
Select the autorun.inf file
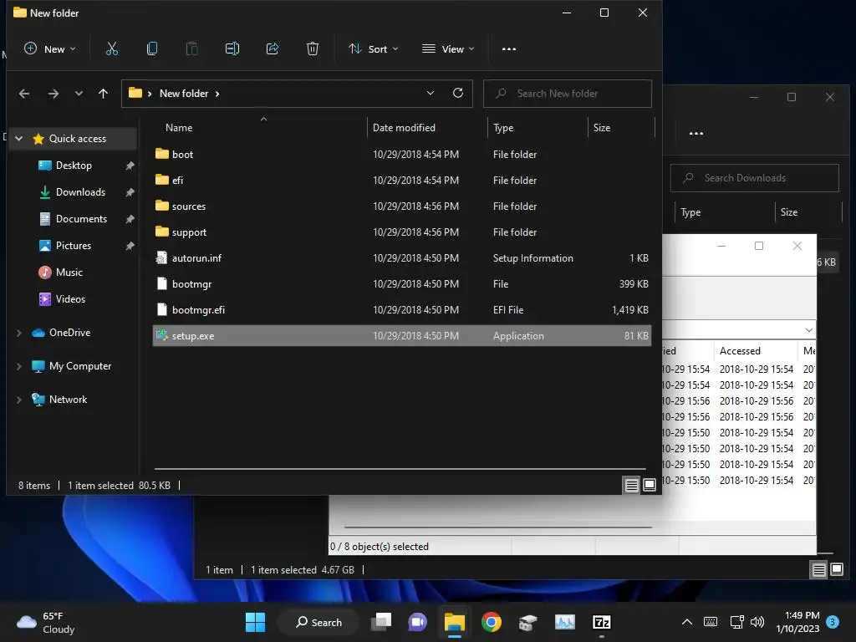402,258
